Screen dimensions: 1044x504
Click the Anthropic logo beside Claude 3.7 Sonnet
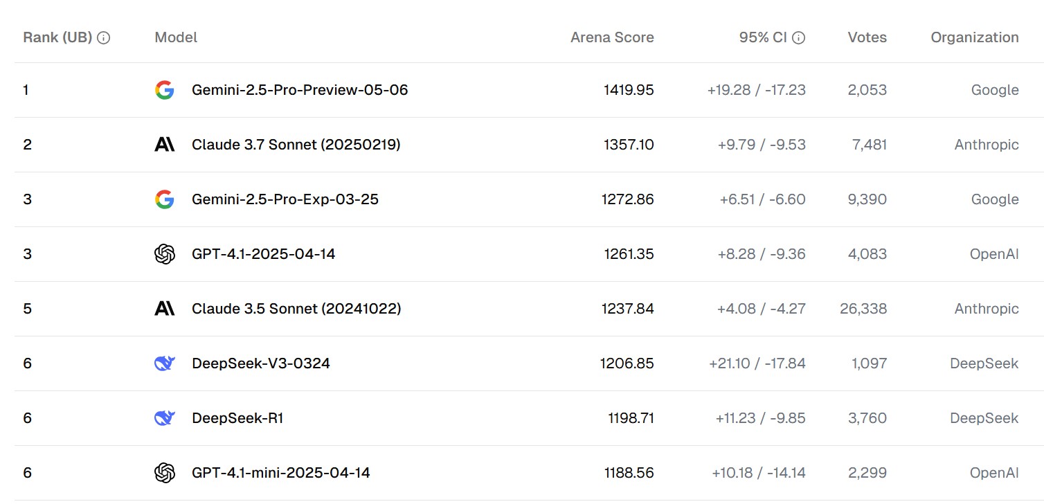click(165, 145)
